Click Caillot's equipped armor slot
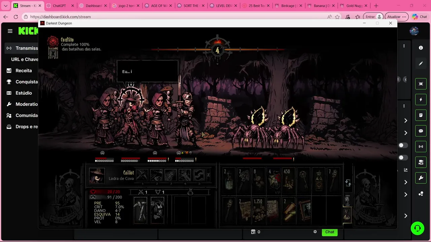431x242 pixels. point(157,210)
